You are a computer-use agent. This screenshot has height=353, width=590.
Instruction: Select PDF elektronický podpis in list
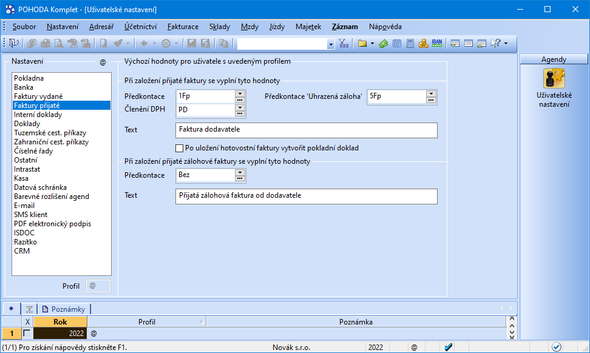tap(53, 224)
